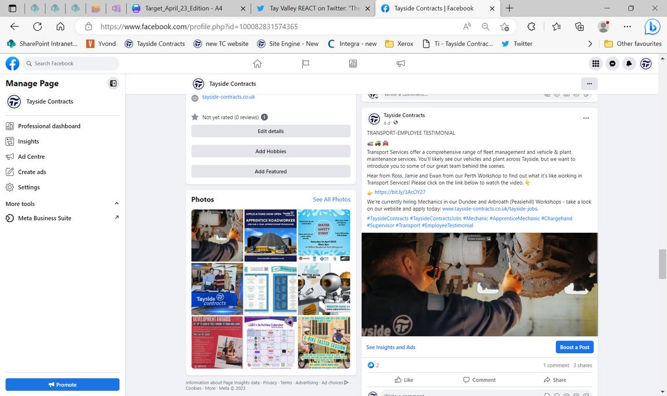The height and width of the screenshot is (396, 667).
Task: Toggle Read aloud icon in address bar
Action: click(x=467, y=27)
